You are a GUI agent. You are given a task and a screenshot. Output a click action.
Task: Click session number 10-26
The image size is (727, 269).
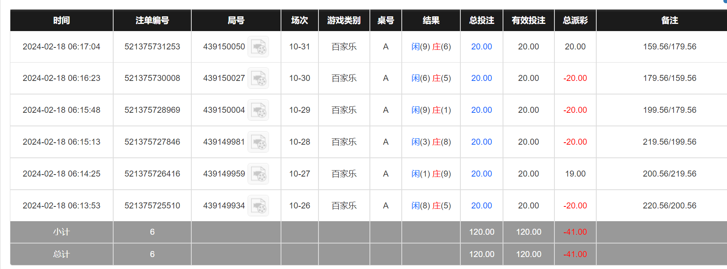(300, 206)
